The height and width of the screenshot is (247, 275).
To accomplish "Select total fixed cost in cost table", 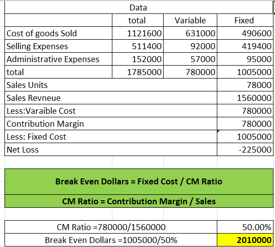I will 245,72.
